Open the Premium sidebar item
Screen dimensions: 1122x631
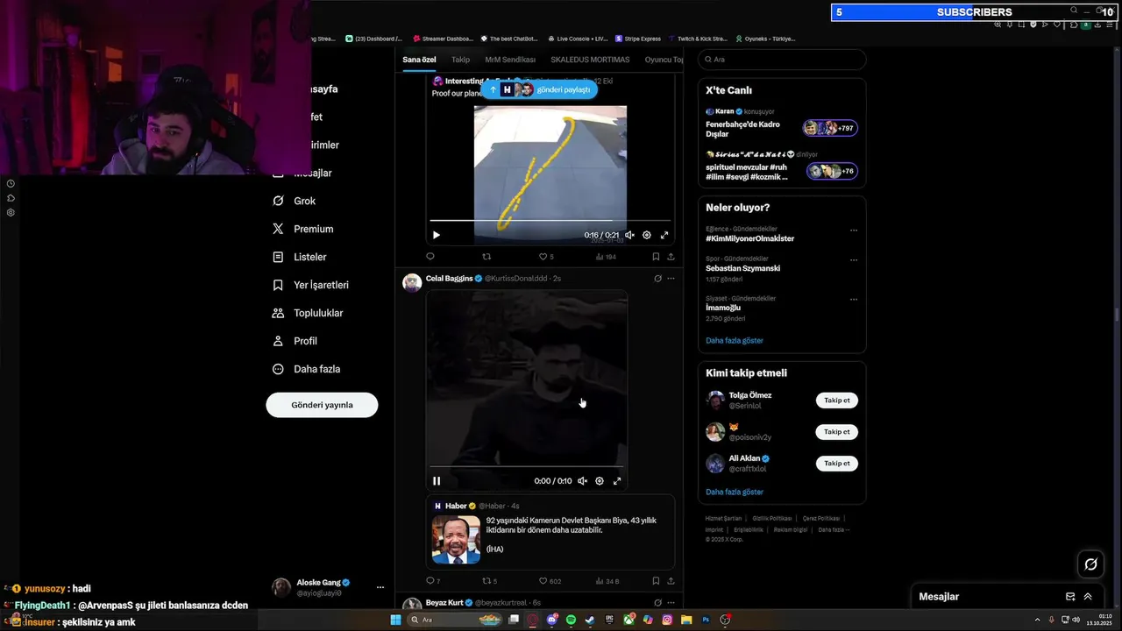(303, 229)
